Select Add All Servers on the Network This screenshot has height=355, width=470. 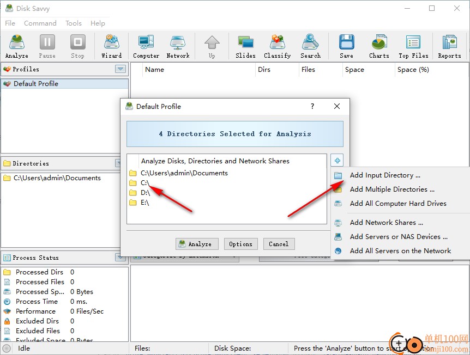(400, 250)
